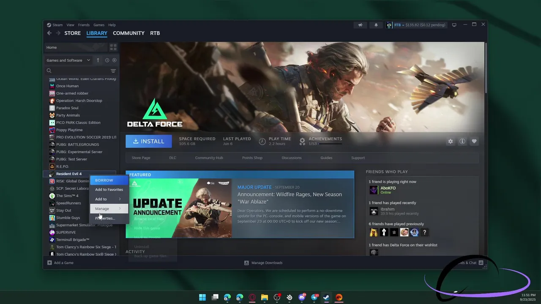The image size is (541, 304).
Task: Open the Steam menu
Action: 57,25
